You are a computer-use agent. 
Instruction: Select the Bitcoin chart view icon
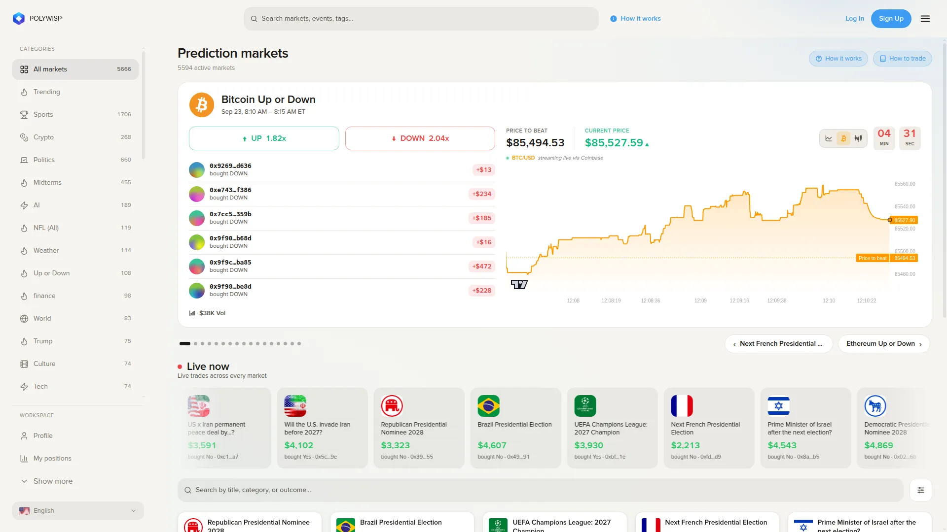(x=843, y=138)
